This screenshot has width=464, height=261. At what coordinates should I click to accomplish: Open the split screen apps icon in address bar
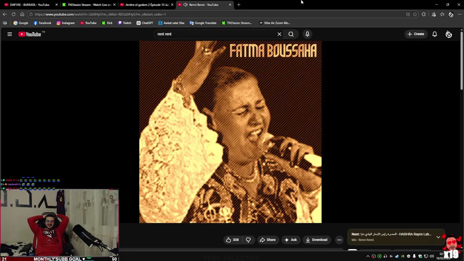pos(408,14)
